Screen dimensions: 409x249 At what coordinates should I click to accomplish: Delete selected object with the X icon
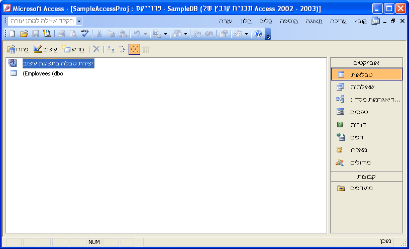coord(96,49)
